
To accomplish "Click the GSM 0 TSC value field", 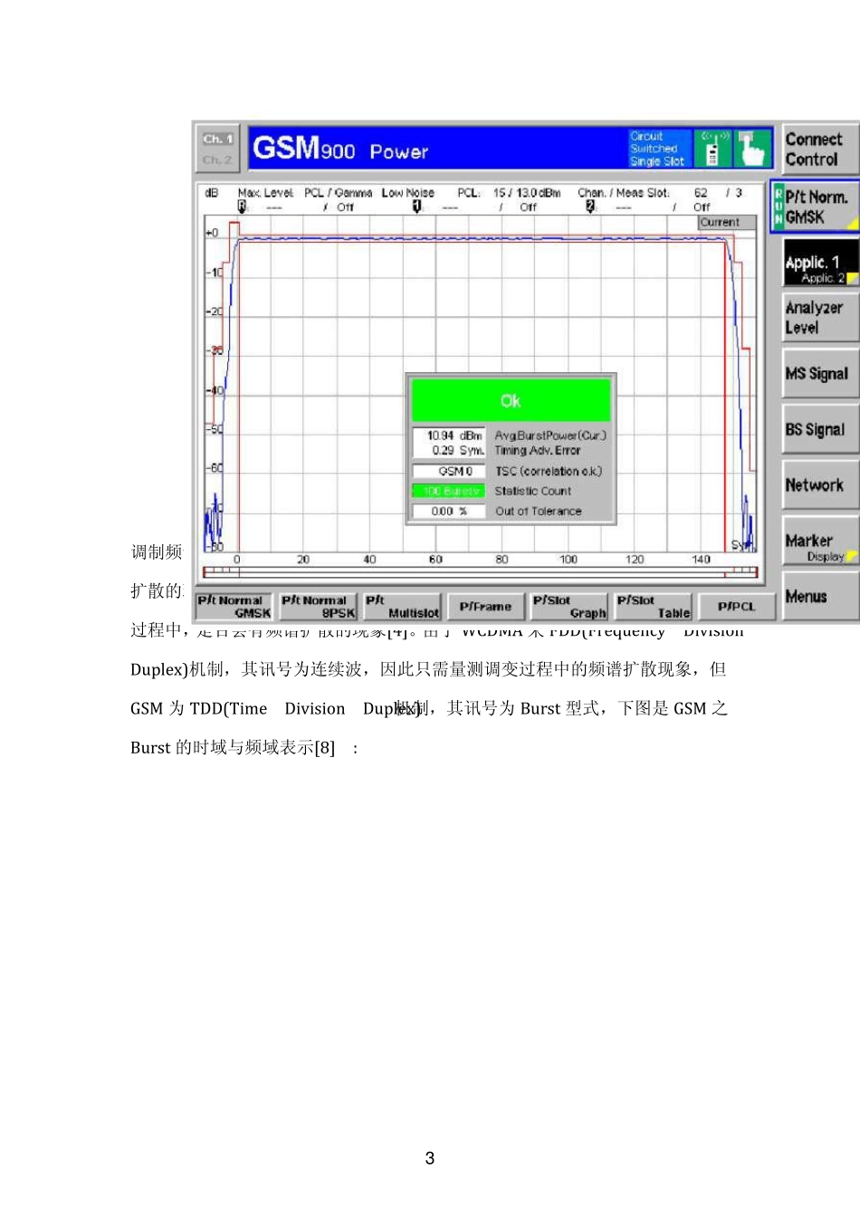I will coord(449,471).
